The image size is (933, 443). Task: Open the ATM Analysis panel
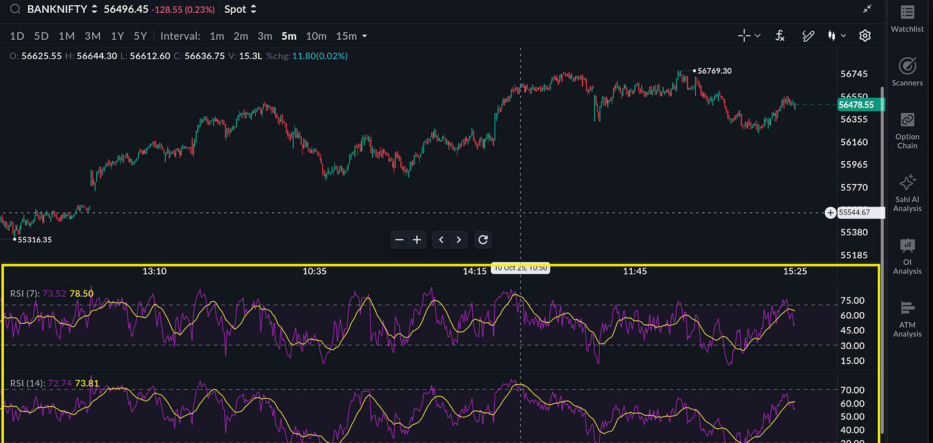pos(907,319)
